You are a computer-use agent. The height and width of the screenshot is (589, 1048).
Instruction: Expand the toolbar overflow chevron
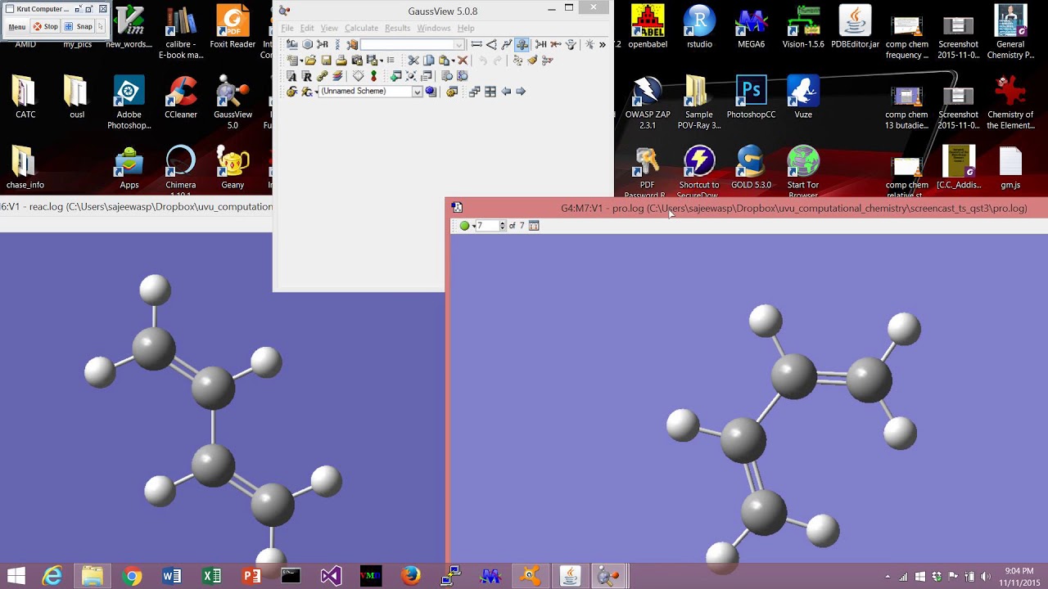pyautogui.click(x=603, y=44)
